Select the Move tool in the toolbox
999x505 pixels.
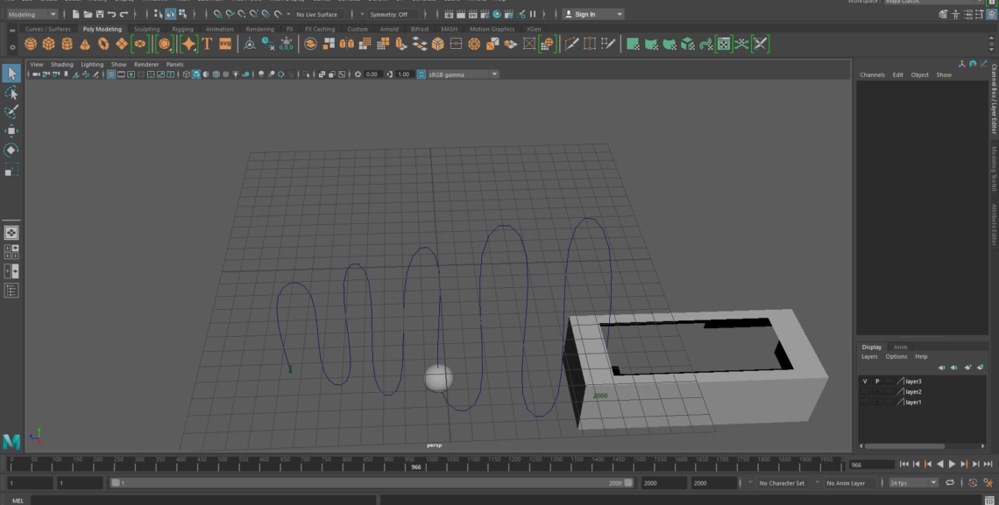click(x=11, y=130)
